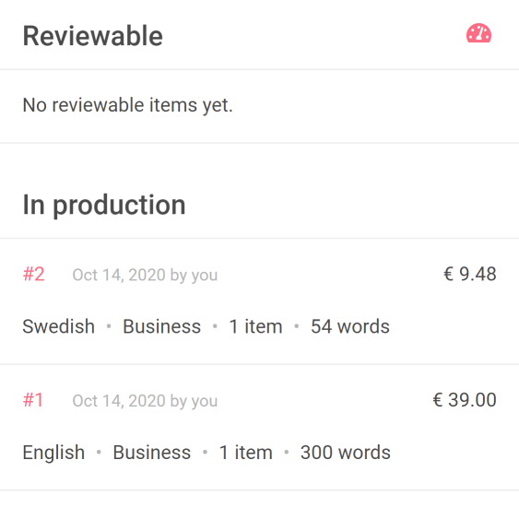The image size is (519, 519).
Task: Click the 54 words count text
Action: point(350,326)
